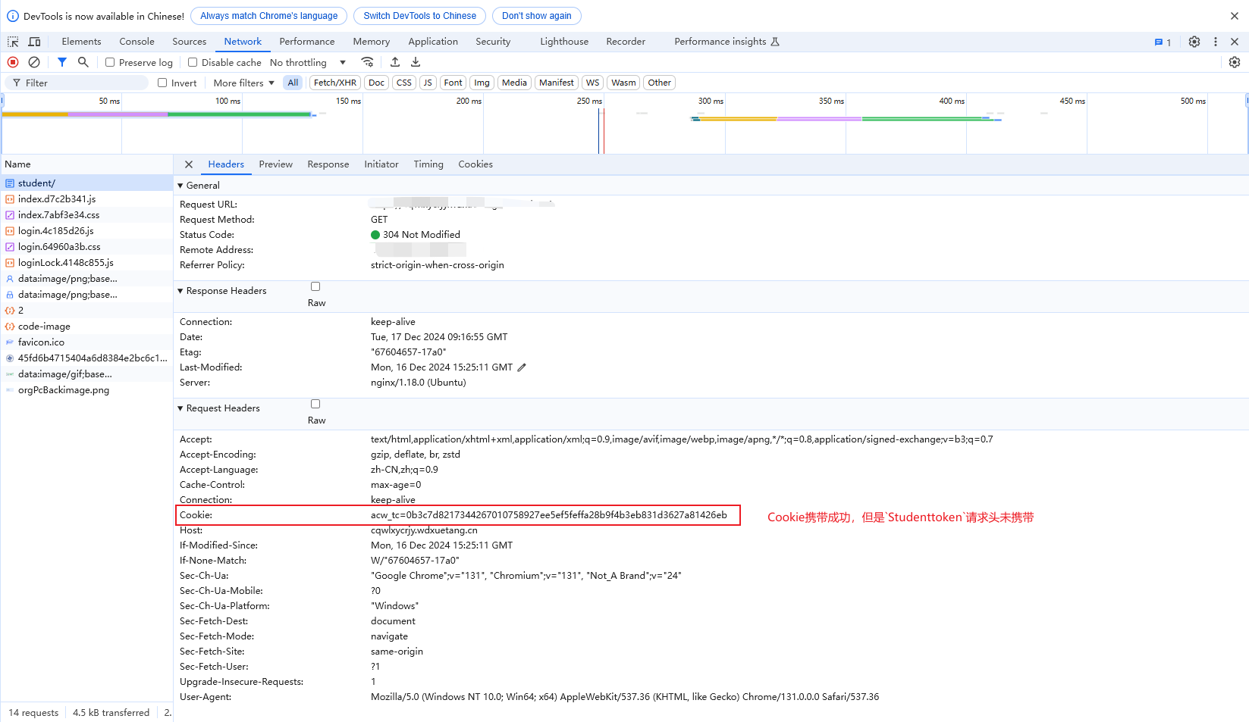Dismiss the language notification bar

click(x=1235, y=16)
